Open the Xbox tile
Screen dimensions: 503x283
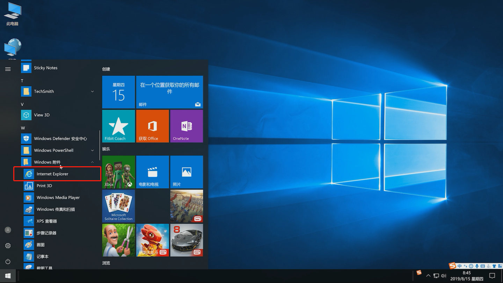(x=118, y=172)
